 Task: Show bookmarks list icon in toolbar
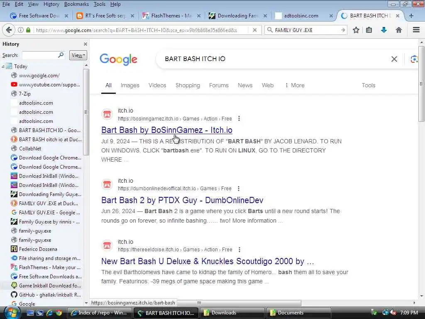pyautogui.click(x=369, y=30)
